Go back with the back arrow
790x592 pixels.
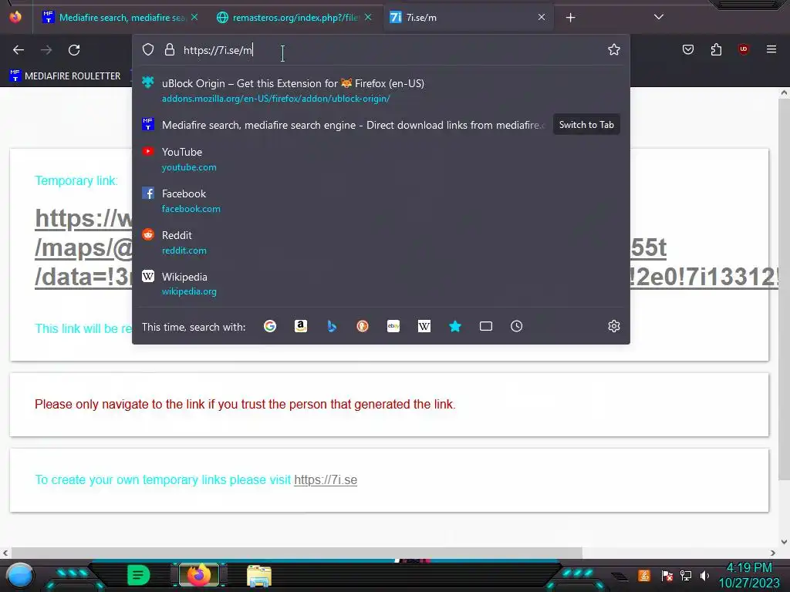19,50
